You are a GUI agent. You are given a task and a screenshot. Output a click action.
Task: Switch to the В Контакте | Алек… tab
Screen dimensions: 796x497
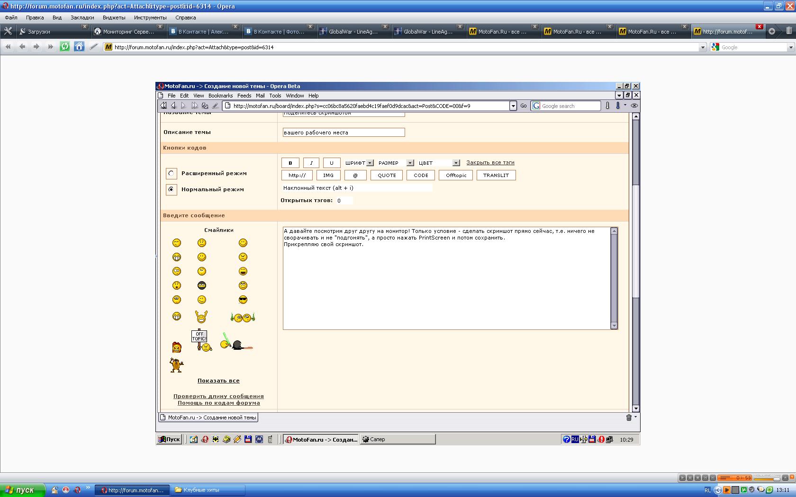pos(203,31)
